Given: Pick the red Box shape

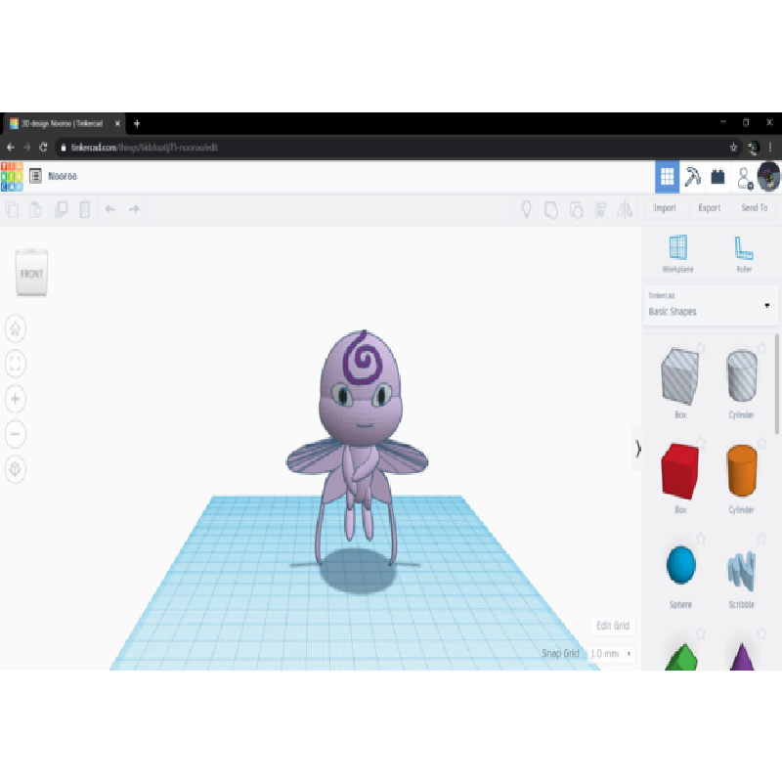Looking at the screenshot, I should [x=679, y=471].
